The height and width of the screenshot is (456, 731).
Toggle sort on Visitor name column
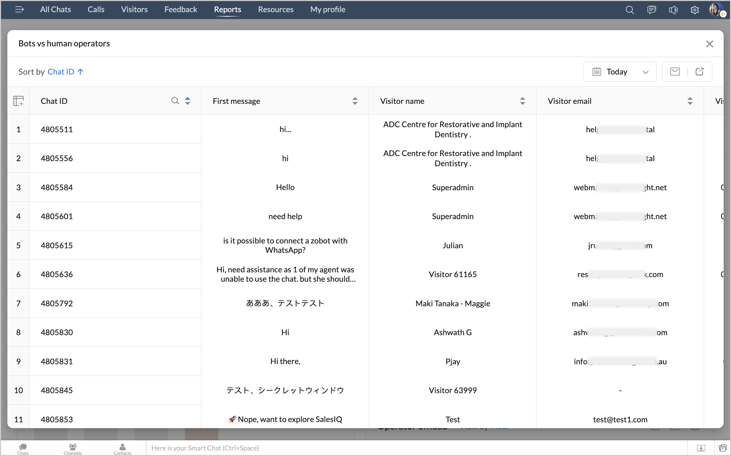coord(522,101)
